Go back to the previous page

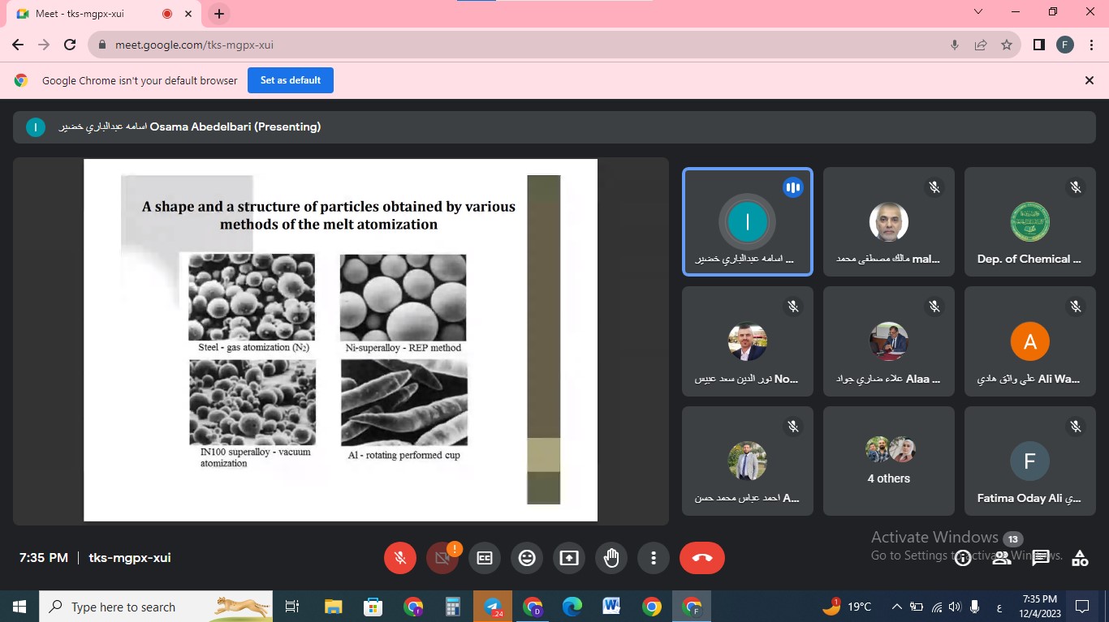click(18, 45)
